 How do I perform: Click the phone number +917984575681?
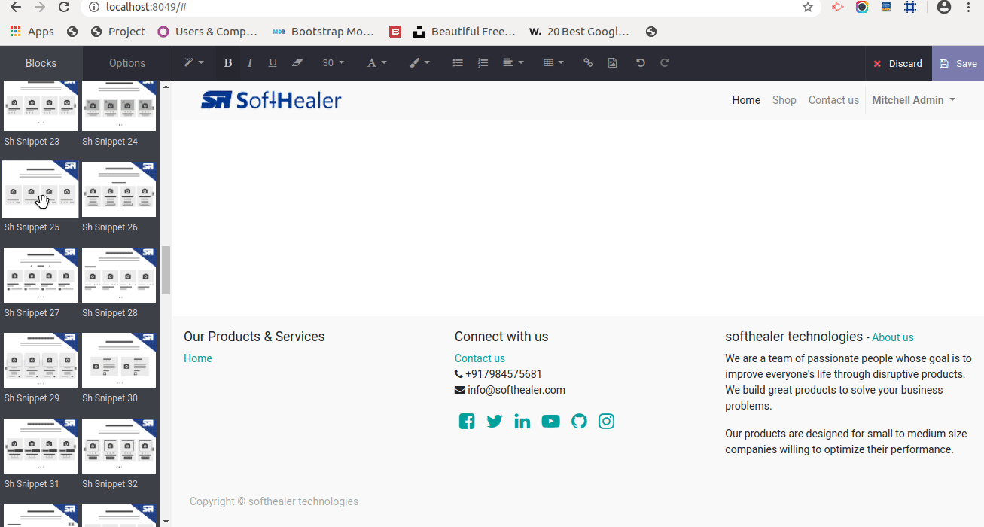click(x=504, y=374)
